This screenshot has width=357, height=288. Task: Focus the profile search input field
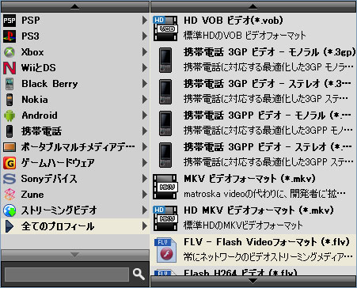point(66,275)
